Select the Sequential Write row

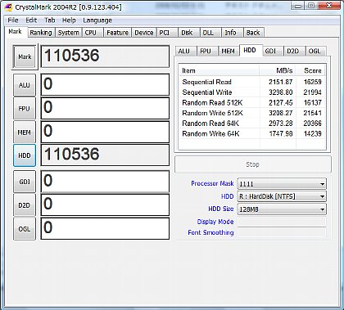[252, 92]
